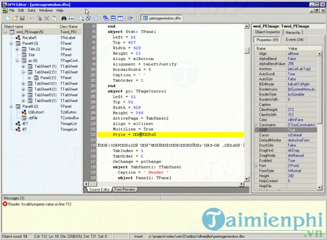Click the Exit door arrow icon
327x240 pixels.
130,19
